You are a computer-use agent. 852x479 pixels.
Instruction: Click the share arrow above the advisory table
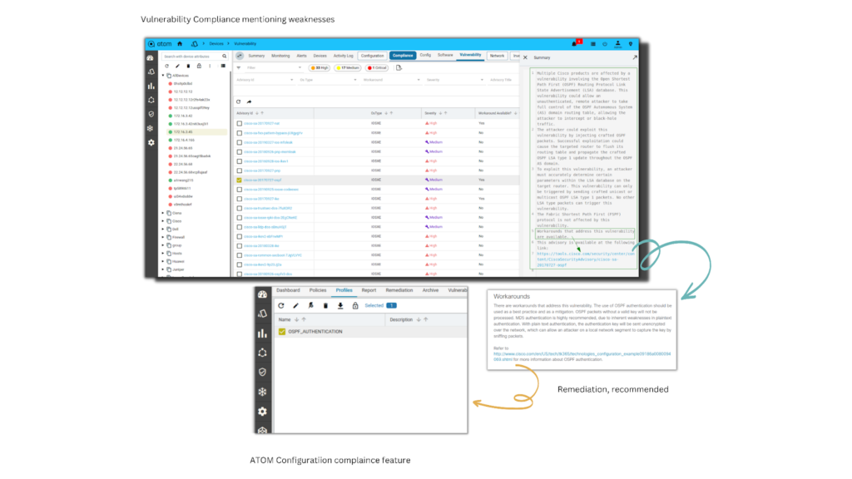(x=250, y=101)
